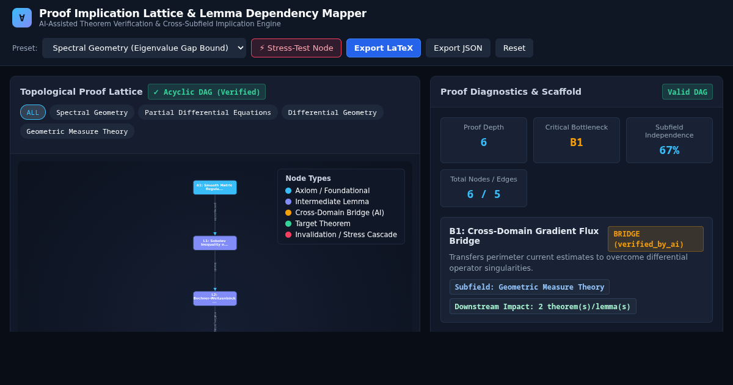This screenshot has width=733, height=385.
Task: Click the Acyclic DAG (Verified) badge
Action: point(206,92)
